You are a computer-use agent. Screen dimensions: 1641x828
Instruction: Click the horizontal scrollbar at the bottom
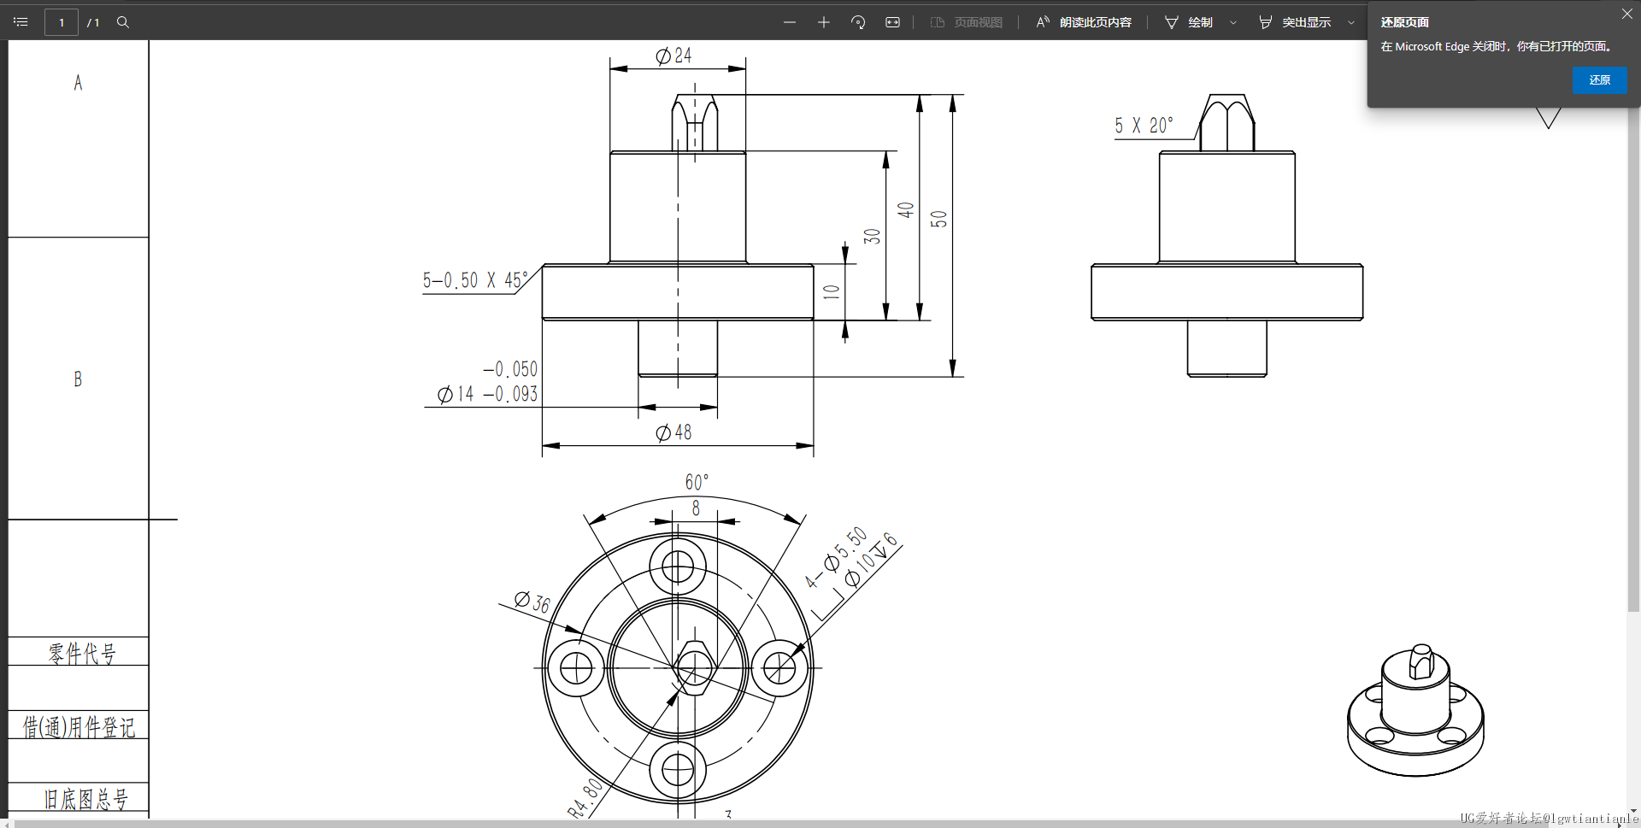(x=782, y=824)
